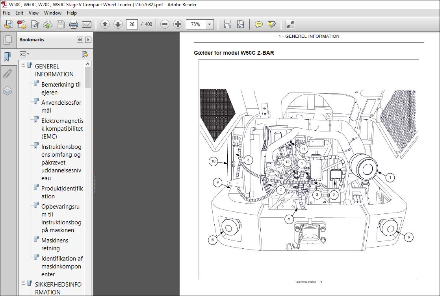Viewport: 440px width, 296px height.
Task: Click the Export PDF toolbar icon
Action: (x=22, y=24)
